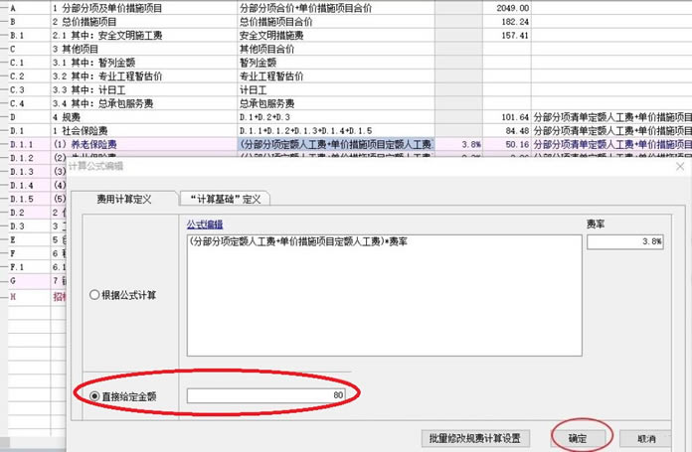Open the 公式编辑 link
Screen dimensions: 692x452
click(x=205, y=225)
